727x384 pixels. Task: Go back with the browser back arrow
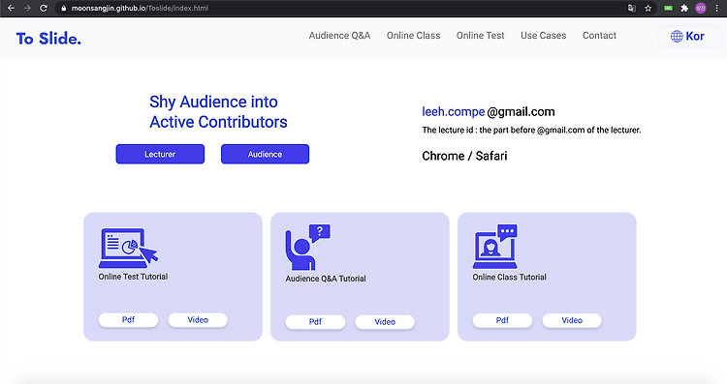(x=11, y=8)
